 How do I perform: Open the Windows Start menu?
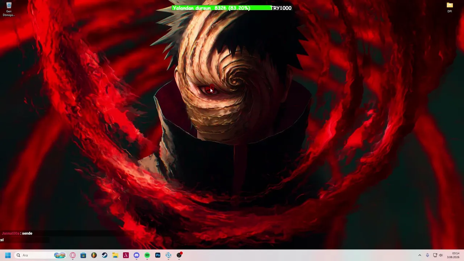click(8, 255)
